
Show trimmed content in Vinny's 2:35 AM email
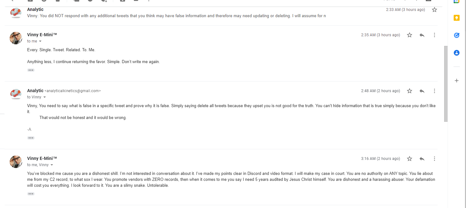point(31,70)
